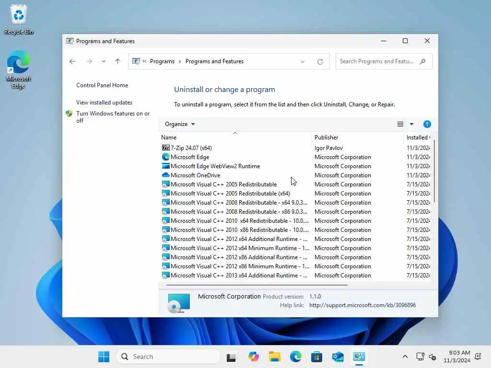
Task: Open the Windows Start button
Action: point(104,356)
